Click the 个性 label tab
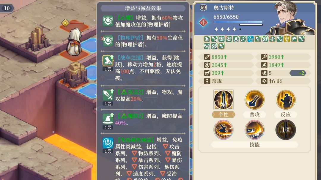Image resolution: width=321 pixels, height=180 pixels. pyautogui.click(x=223, y=115)
